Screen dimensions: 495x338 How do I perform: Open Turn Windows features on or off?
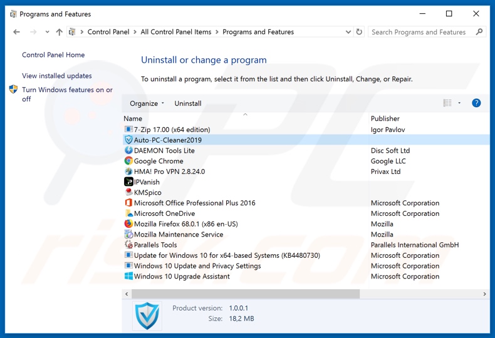tap(67, 94)
